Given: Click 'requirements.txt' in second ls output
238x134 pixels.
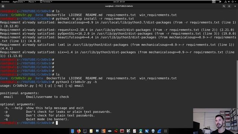Looking at the screenshot, I should (121, 78).
